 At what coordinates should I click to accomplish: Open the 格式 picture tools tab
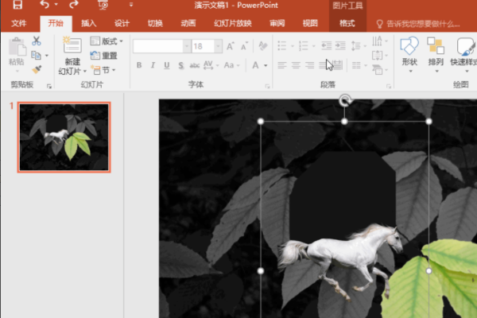click(347, 23)
